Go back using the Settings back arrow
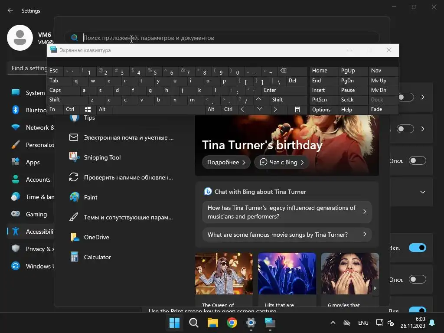Viewport: 444px width, 333px height. tap(10, 10)
